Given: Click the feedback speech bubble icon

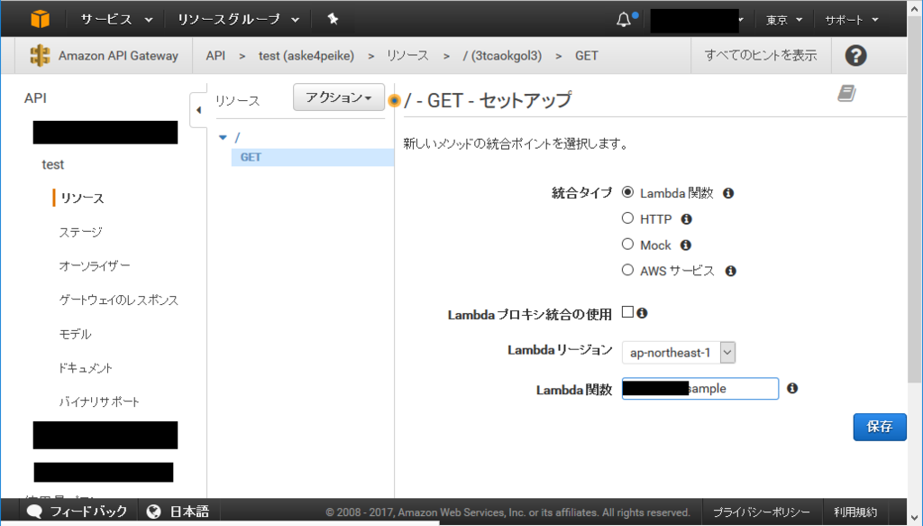Looking at the screenshot, I should [35, 512].
